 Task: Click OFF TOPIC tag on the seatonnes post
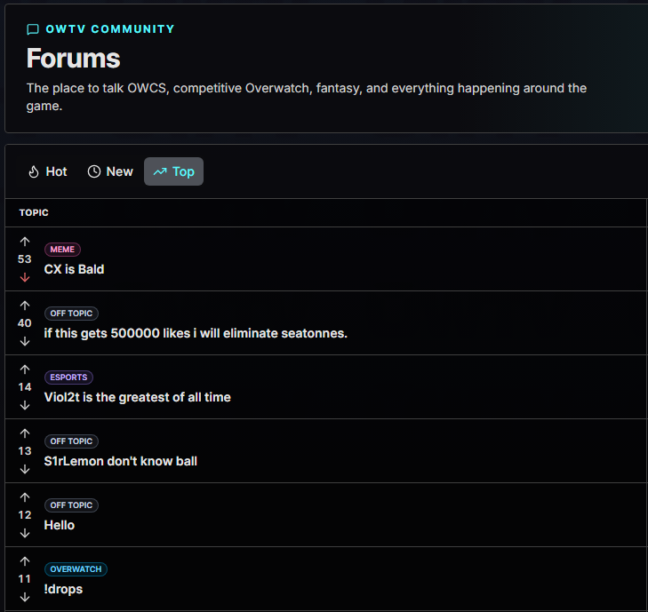71,314
